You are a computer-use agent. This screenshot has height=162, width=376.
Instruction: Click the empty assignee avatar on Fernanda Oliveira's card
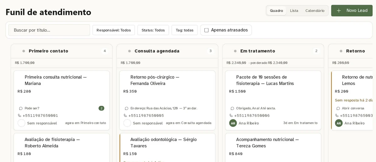coord(127,123)
